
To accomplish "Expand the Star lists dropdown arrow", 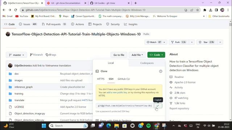I will (220, 42).
